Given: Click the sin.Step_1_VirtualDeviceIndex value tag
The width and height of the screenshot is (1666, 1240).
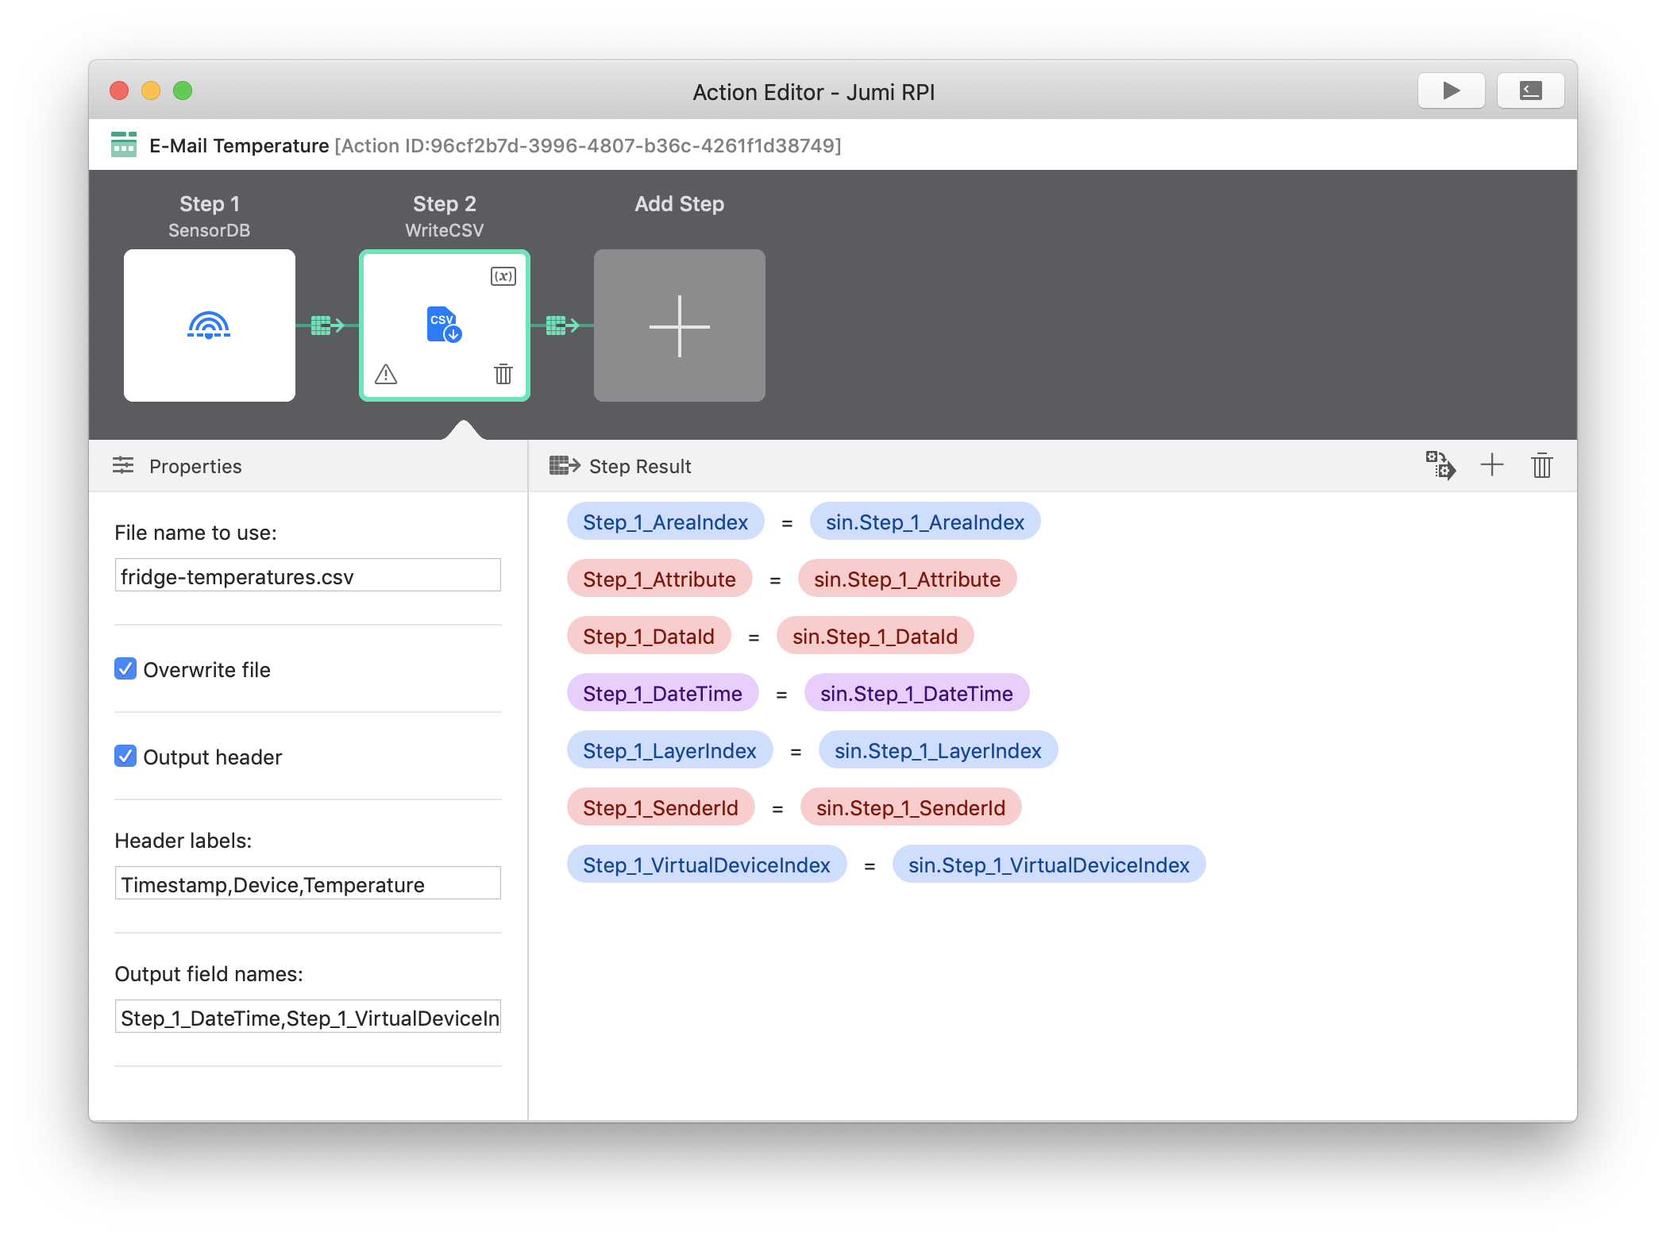Looking at the screenshot, I should tap(1048, 865).
